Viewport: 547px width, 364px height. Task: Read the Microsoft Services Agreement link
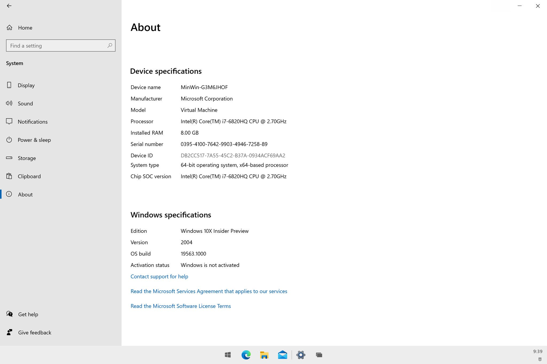(209, 291)
